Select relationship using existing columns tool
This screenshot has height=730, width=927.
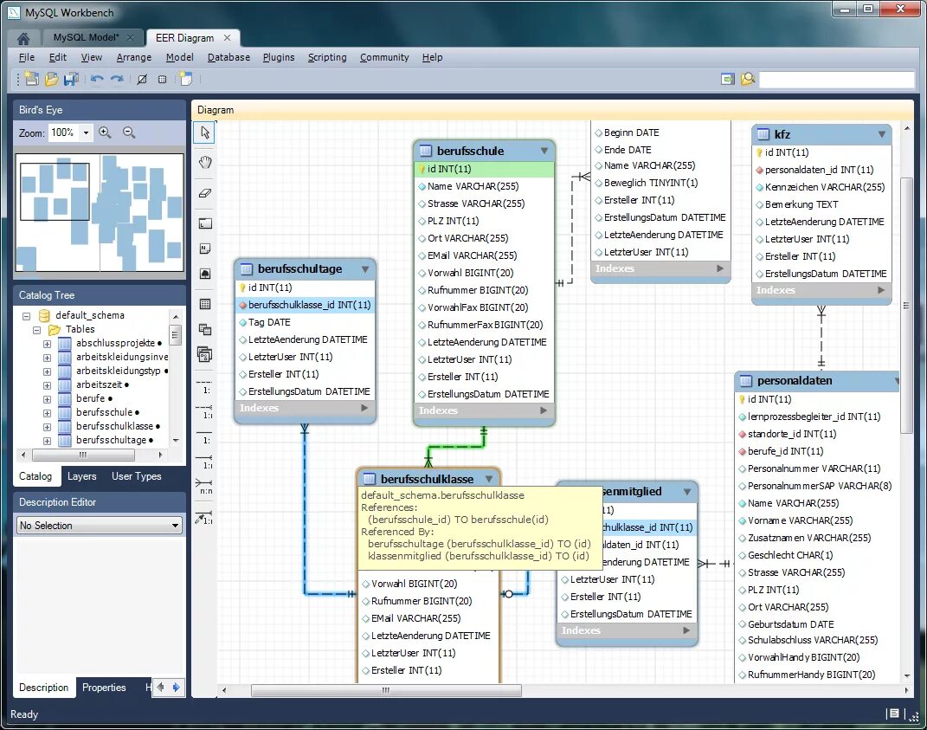pos(204,516)
